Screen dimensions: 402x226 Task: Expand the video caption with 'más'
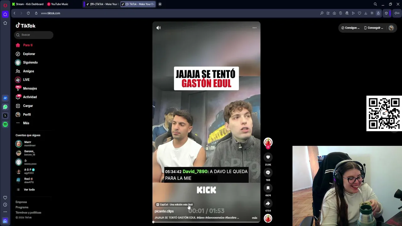[254, 218]
